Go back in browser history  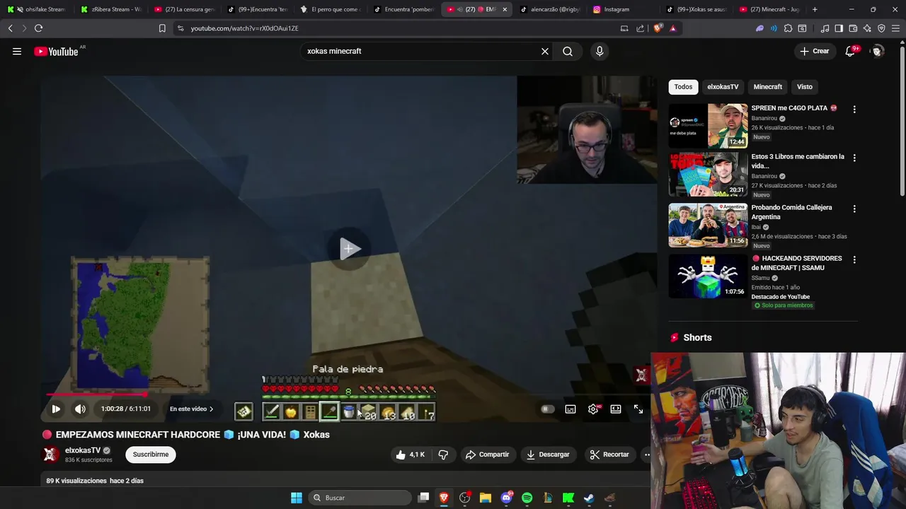[x=10, y=28]
